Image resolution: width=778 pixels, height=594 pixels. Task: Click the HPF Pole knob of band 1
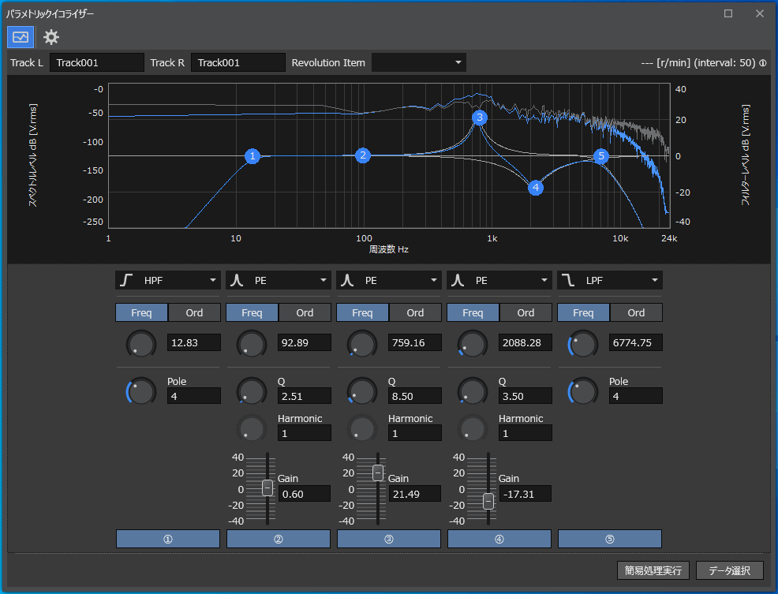[141, 391]
